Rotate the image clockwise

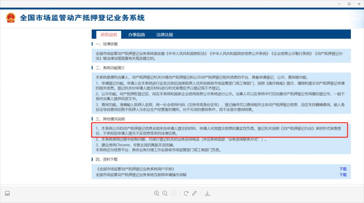coord(186,193)
